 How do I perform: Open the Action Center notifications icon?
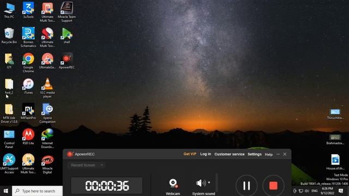[x=341, y=191]
